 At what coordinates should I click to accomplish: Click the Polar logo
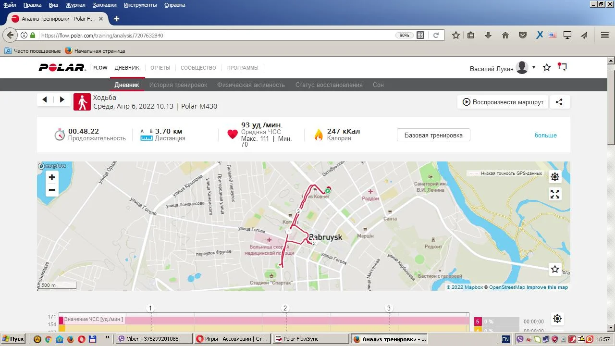click(62, 68)
